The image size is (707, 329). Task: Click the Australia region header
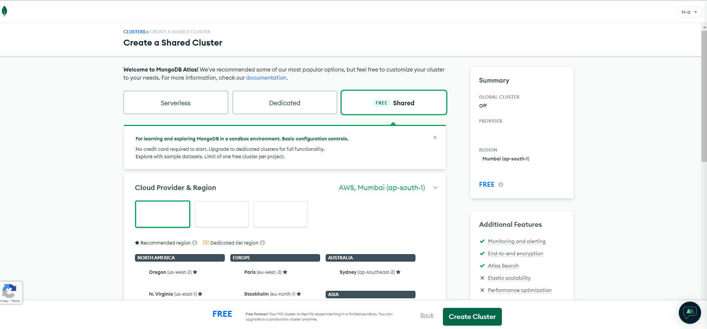[x=371, y=258]
